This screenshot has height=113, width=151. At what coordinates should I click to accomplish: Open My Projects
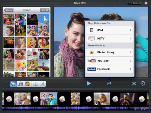(x=134, y=3)
